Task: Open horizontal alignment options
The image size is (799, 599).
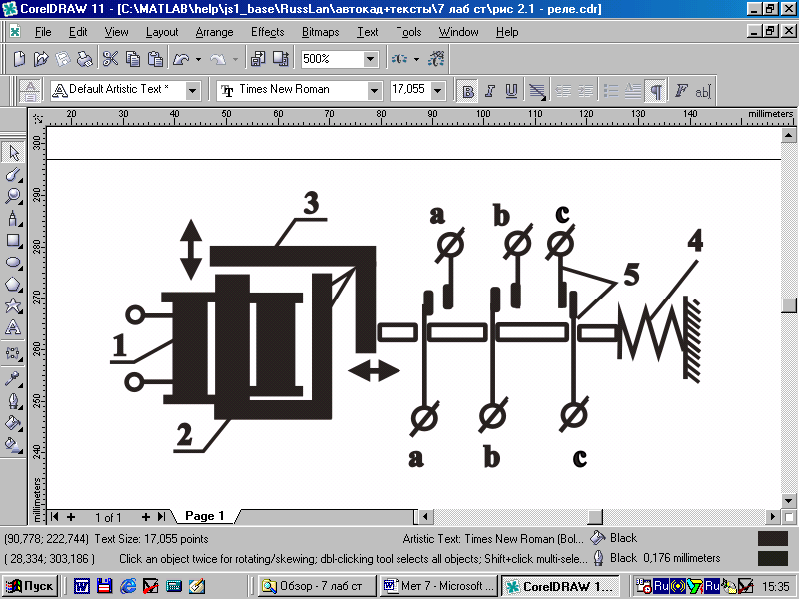Action: click(537, 91)
